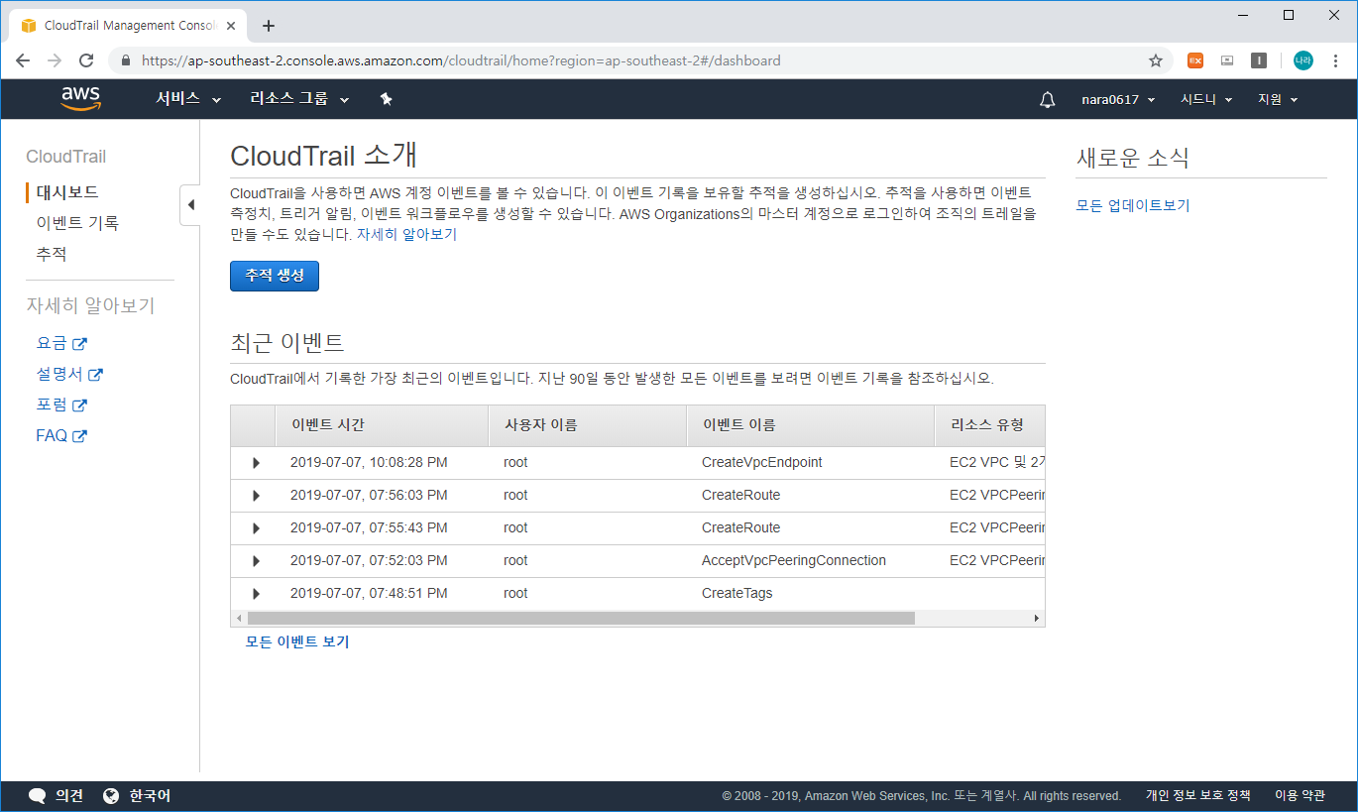Click 모든 업데이트보기 link
This screenshot has height=812, width=1358.
pos(1133,206)
